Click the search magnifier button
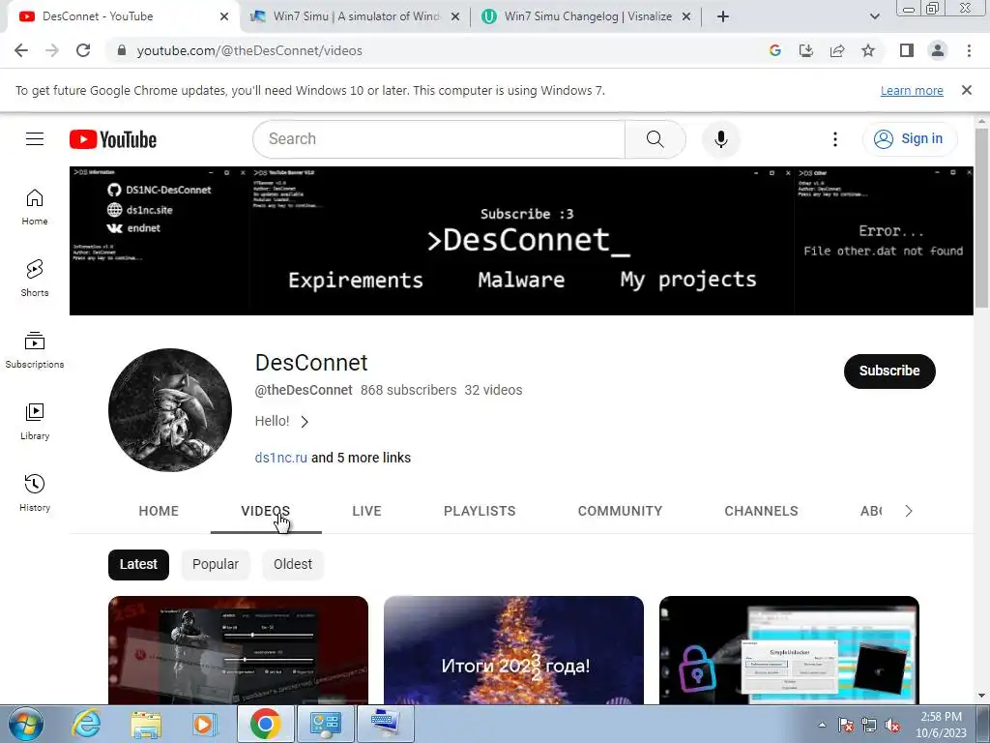This screenshot has width=990, height=743. point(655,139)
